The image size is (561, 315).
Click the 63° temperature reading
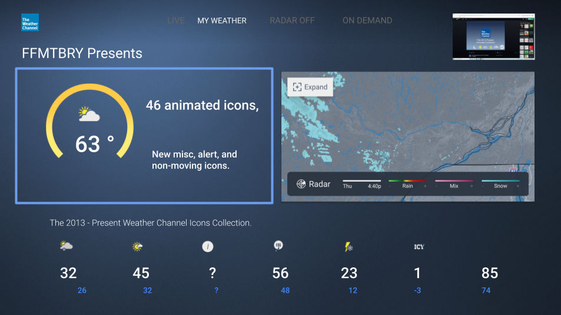coord(94,144)
